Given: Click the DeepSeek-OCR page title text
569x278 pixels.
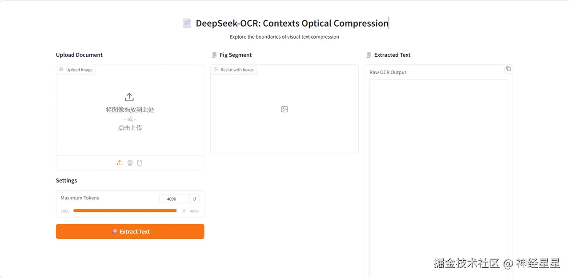Looking at the screenshot, I should point(292,24).
